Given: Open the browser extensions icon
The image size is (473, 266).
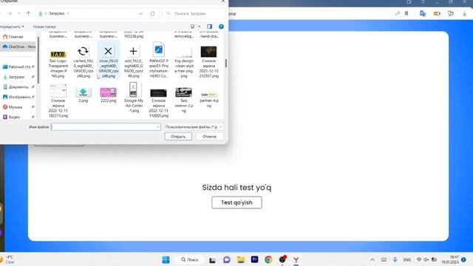Looking at the screenshot, I should [451, 13].
